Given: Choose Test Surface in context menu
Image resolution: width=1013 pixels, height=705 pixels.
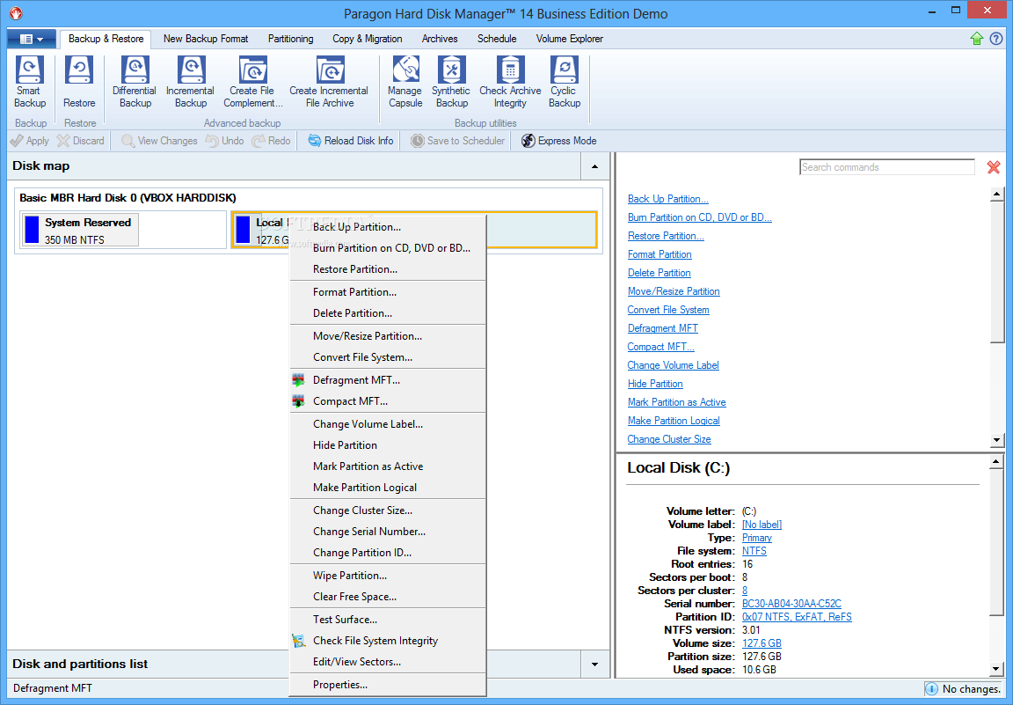Looking at the screenshot, I should coord(388,620).
